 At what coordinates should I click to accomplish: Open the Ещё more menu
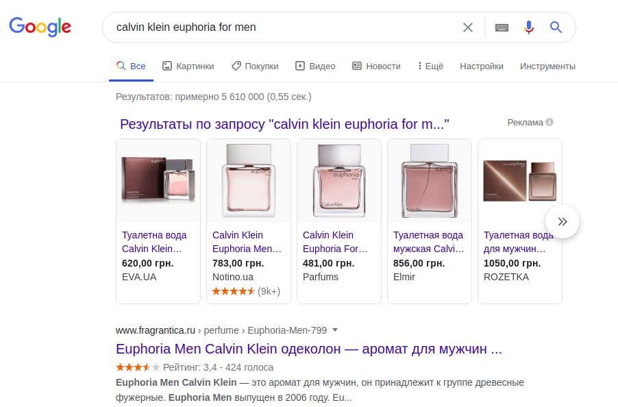[x=430, y=66]
